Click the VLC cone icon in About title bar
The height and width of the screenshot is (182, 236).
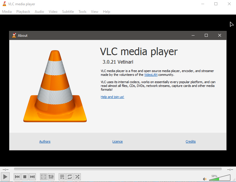click(x=14, y=35)
